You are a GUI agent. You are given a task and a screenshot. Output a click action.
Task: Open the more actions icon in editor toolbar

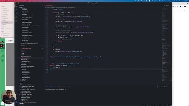(x=170, y=5)
